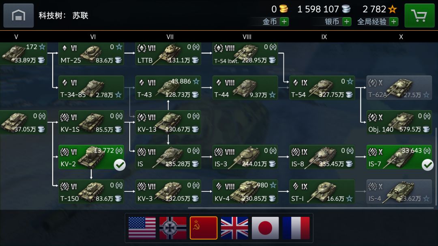Click the KV-2 green checkmark

click(x=120, y=165)
